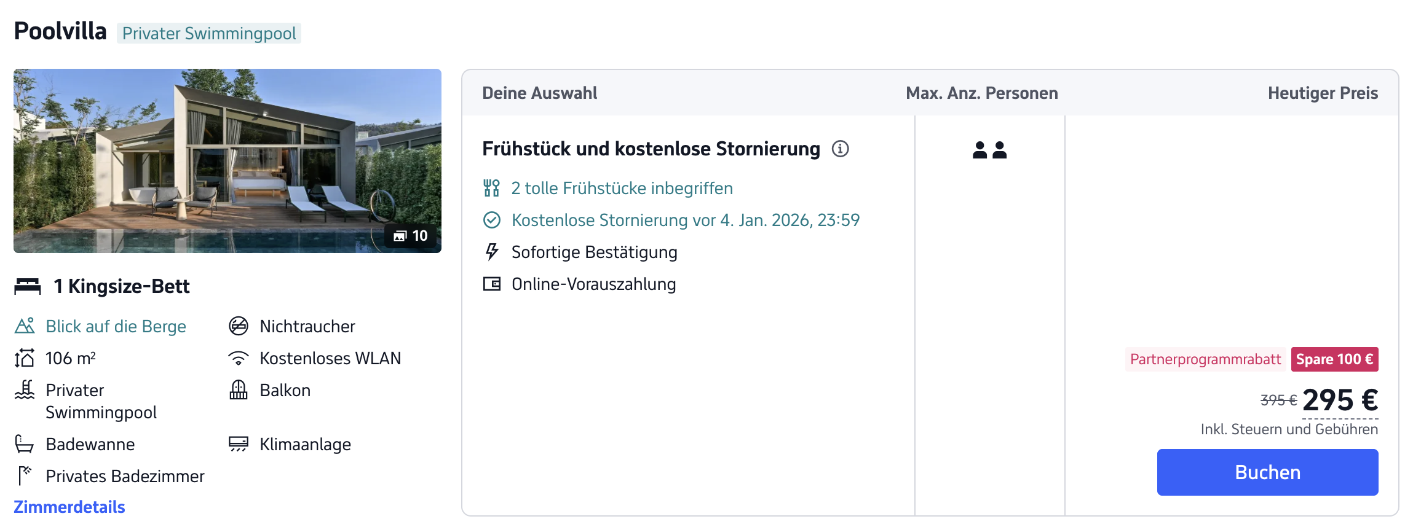This screenshot has height=527, width=1413.
Task: Click the Balkon balcony icon
Action: tap(239, 390)
